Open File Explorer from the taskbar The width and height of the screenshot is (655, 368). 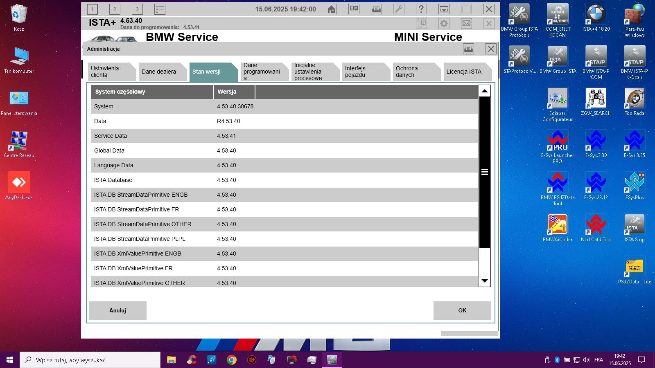pos(171,360)
